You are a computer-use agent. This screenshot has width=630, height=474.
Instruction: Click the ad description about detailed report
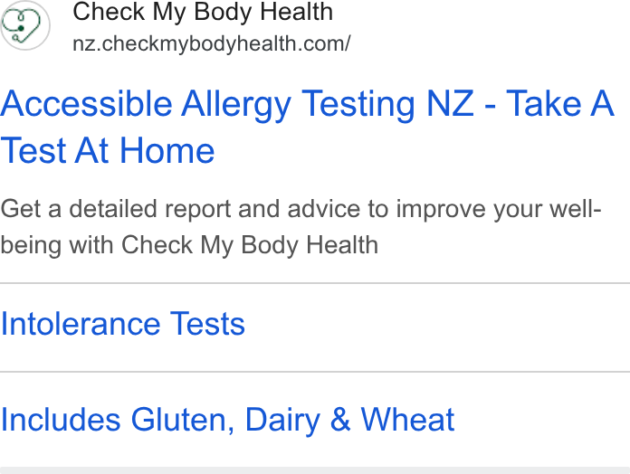pyautogui.click(x=301, y=227)
